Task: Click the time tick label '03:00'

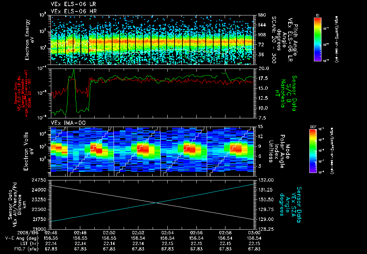Action: click(254, 233)
